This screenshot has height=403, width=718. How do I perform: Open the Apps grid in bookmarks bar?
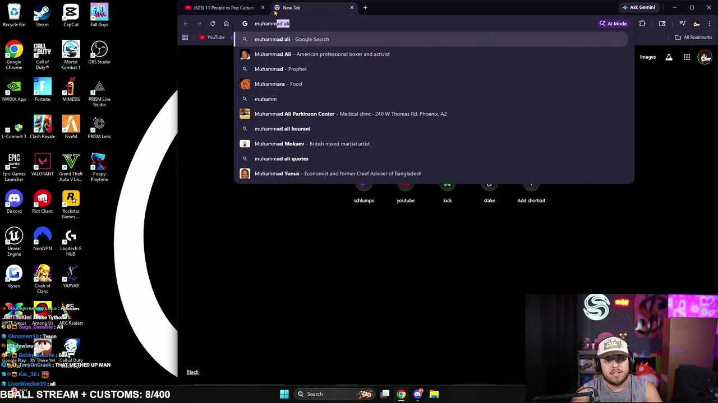[185, 38]
